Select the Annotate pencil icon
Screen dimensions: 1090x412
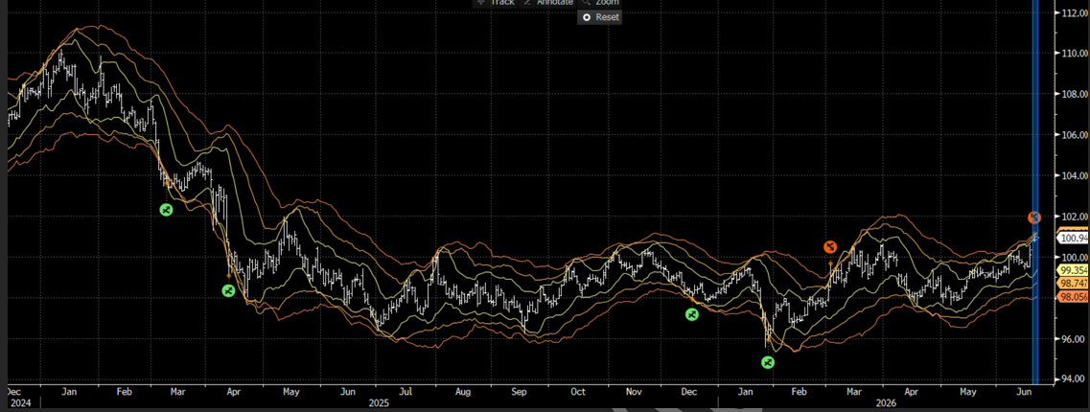tap(527, 2)
